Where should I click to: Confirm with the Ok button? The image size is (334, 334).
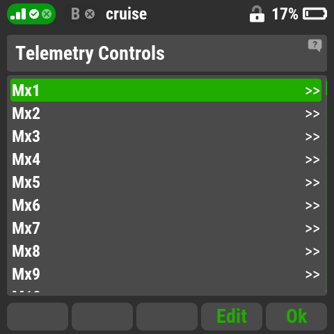pyautogui.click(x=296, y=317)
